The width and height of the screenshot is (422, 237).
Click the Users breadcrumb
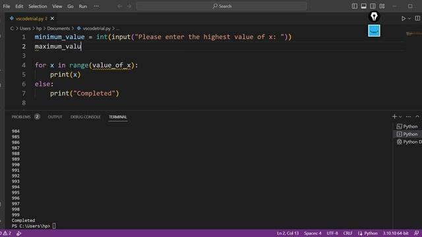[25, 28]
